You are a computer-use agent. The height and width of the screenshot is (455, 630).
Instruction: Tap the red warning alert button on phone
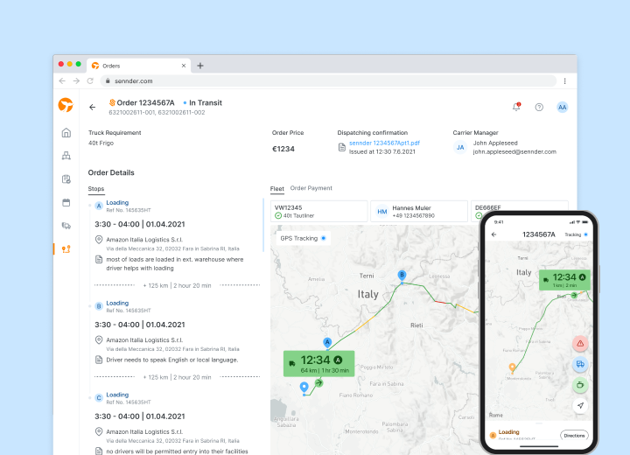580,343
